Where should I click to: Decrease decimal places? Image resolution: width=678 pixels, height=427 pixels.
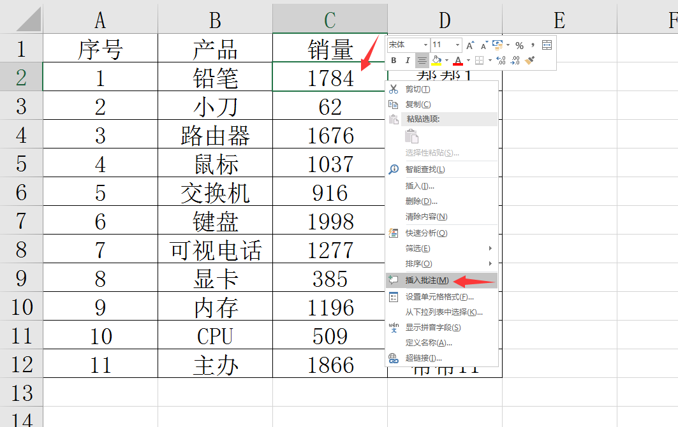515,61
